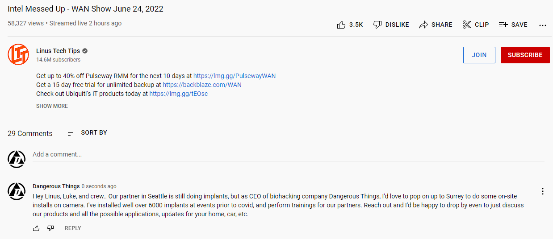Screen dimensions: 553x239
Task: Open the comment's three-dot options menu
Action: pyautogui.click(x=543, y=191)
